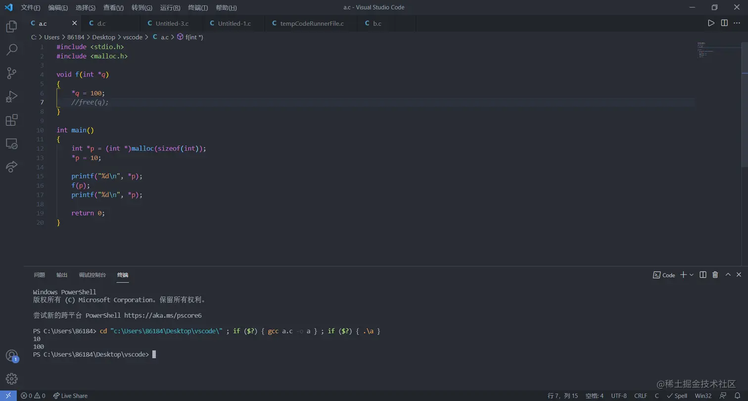Open the Remote Explorer view

coord(11,143)
